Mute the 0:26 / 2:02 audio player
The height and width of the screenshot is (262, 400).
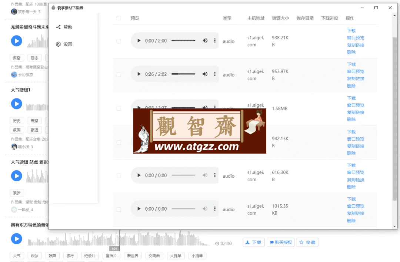tap(205, 74)
